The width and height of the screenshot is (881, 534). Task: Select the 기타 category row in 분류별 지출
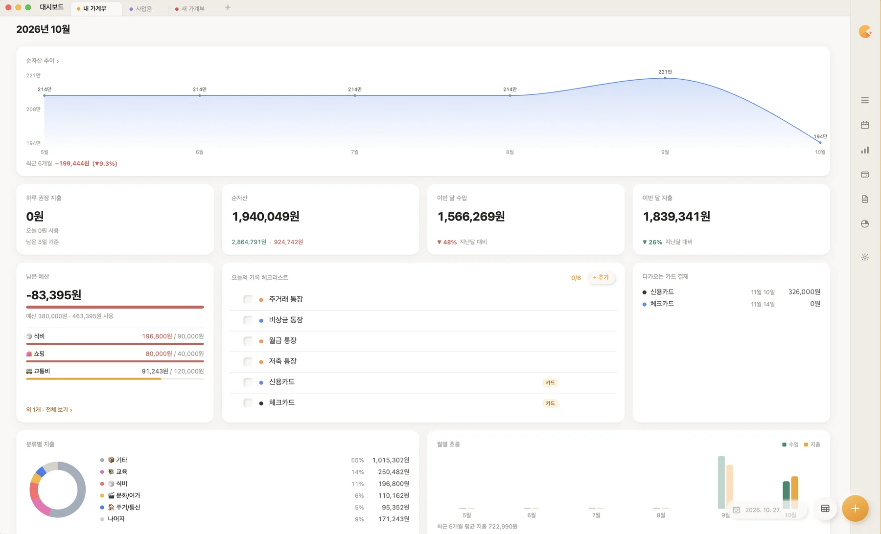pos(255,460)
